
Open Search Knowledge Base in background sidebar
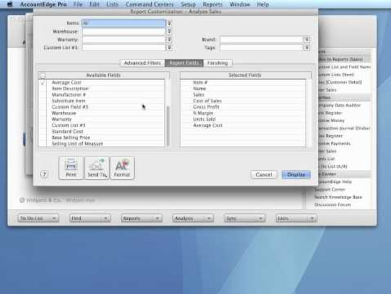click(x=338, y=197)
